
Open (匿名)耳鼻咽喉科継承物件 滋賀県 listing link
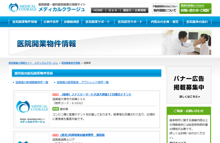pos(82,135)
